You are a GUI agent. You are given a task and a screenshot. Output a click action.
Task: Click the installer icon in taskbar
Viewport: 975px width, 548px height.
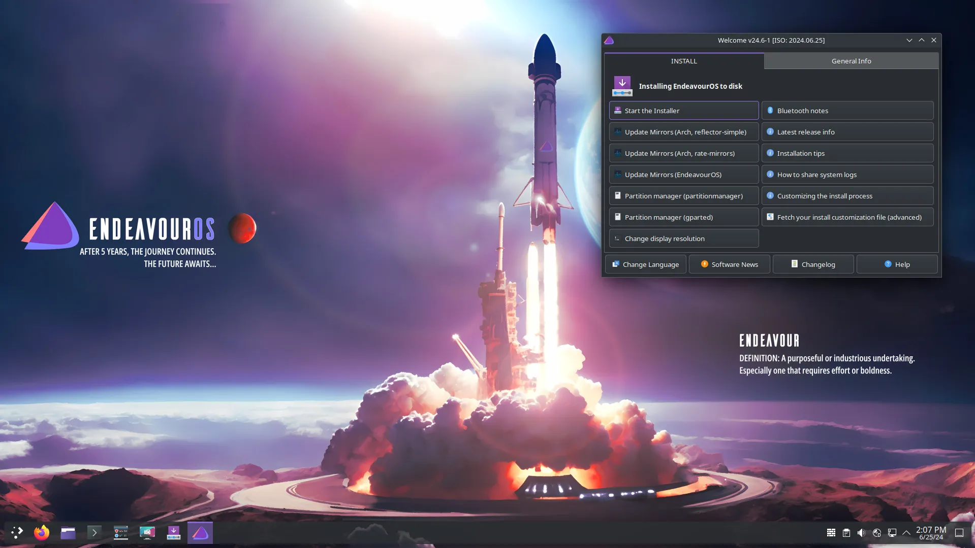pos(174,533)
